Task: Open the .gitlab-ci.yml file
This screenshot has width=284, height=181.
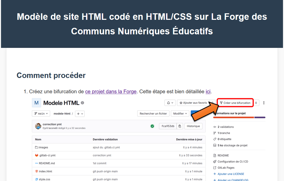Action: [47, 155]
